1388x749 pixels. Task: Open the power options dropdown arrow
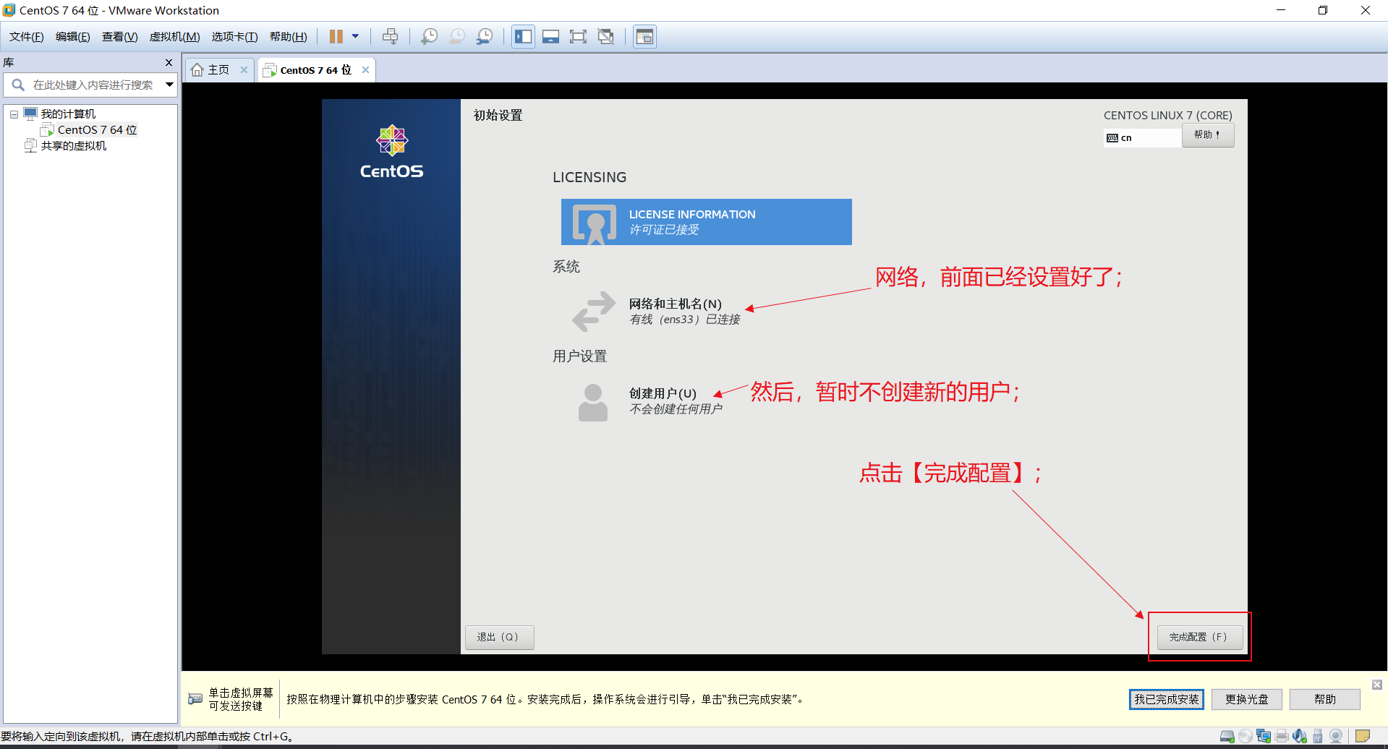tap(355, 36)
